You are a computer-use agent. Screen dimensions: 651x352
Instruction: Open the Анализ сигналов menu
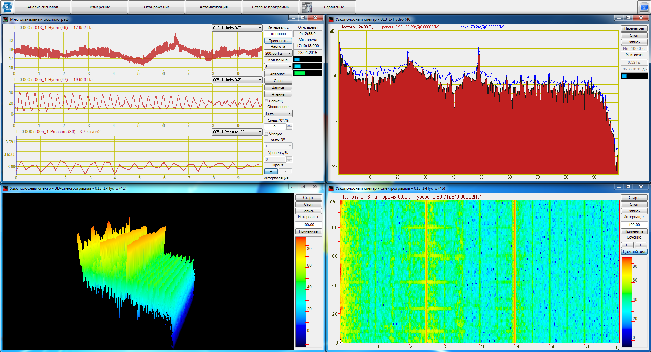coord(43,7)
